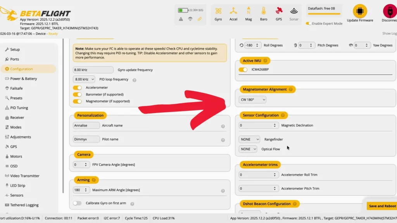
Task: Click Save and Reboot button
Action: [382, 206]
